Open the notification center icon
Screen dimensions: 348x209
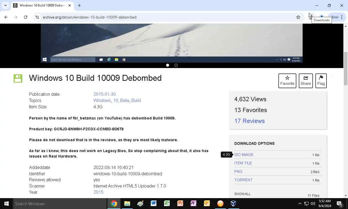(339, 204)
